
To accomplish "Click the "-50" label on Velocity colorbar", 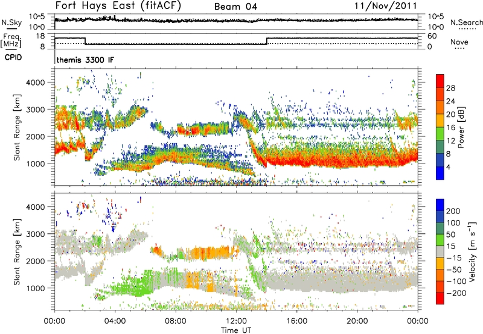I will click(x=454, y=269).
